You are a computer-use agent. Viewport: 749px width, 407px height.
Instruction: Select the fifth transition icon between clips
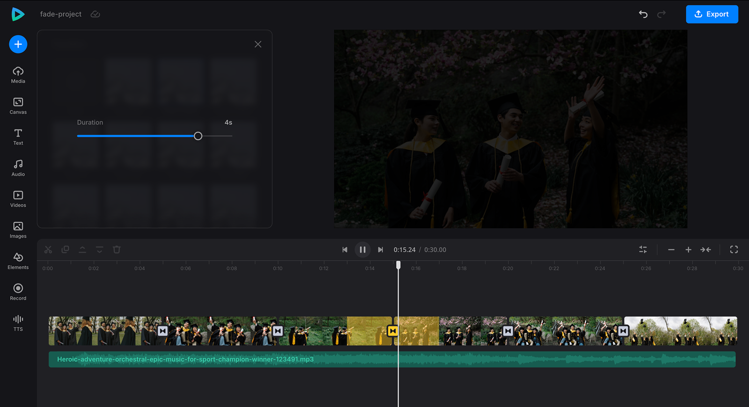(x=623, y=331)
